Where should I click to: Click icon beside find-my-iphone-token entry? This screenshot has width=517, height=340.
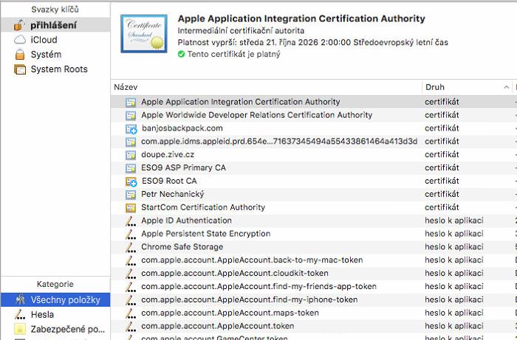tap(131, 300)
